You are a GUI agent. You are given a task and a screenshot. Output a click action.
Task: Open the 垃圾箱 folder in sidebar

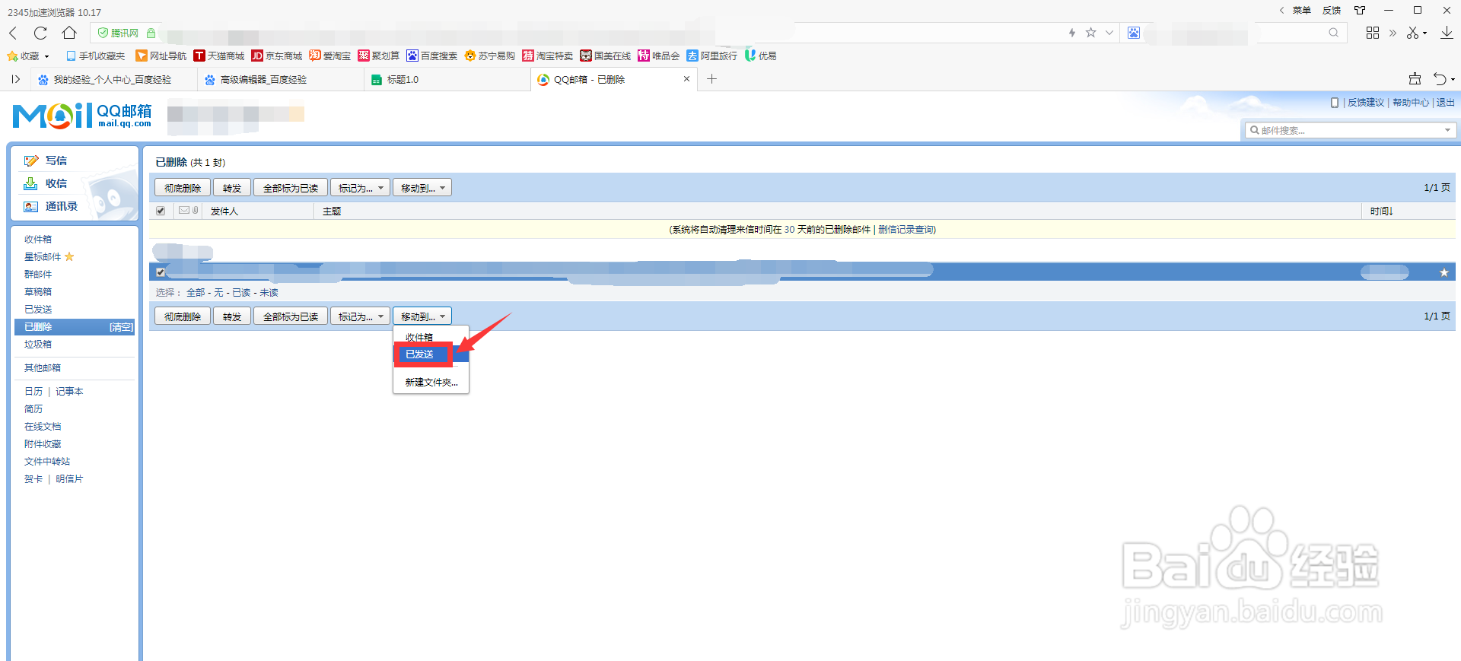pyautogui.click(x=38, y=344)
